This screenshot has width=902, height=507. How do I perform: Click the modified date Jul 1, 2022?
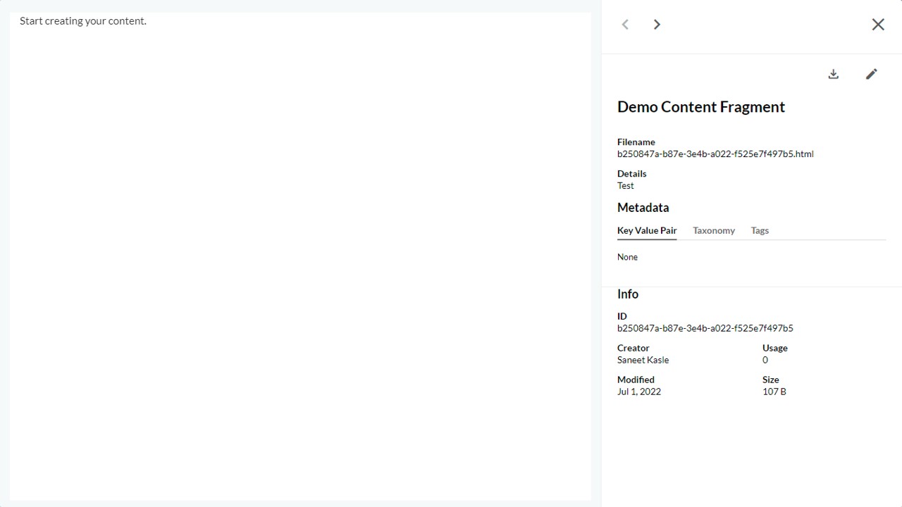click(639, 392)
